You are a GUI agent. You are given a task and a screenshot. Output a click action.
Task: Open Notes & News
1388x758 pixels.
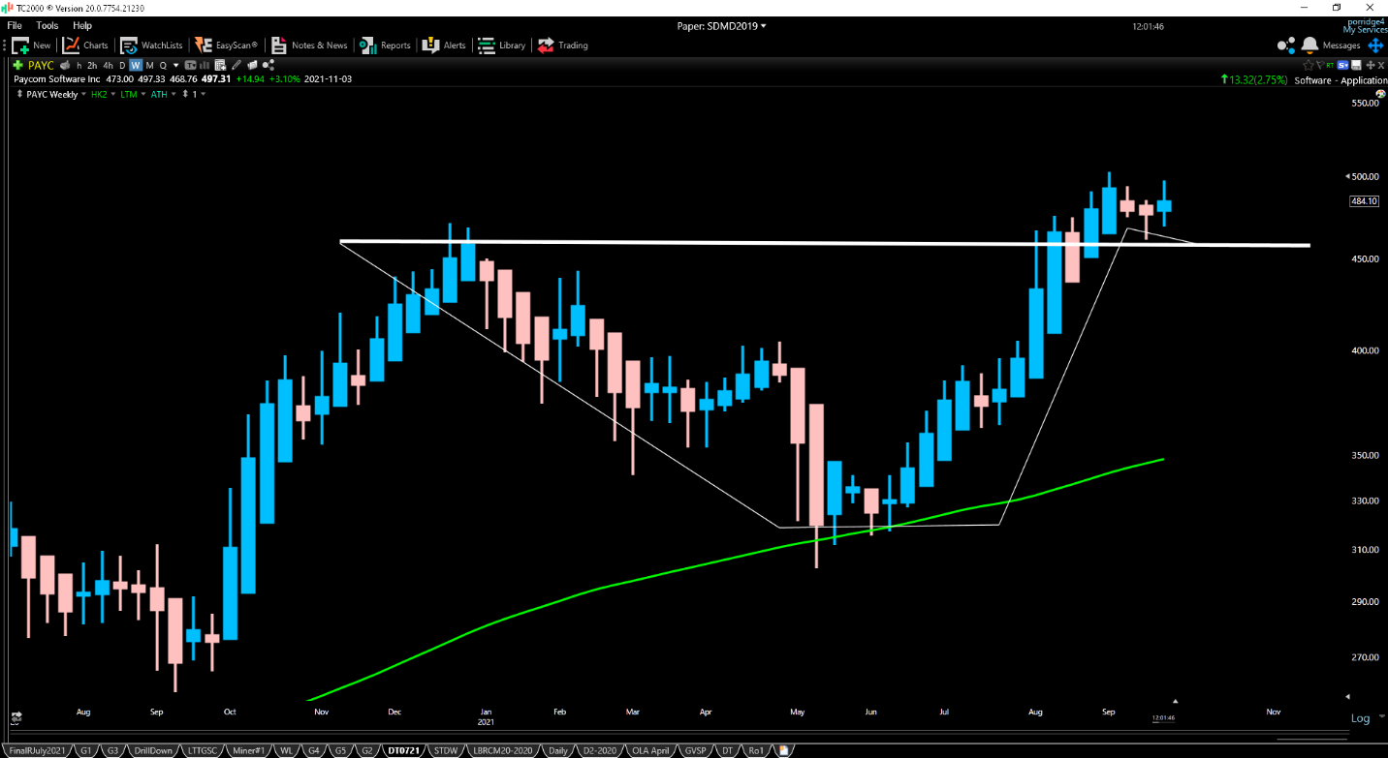[x=309, y=45]
